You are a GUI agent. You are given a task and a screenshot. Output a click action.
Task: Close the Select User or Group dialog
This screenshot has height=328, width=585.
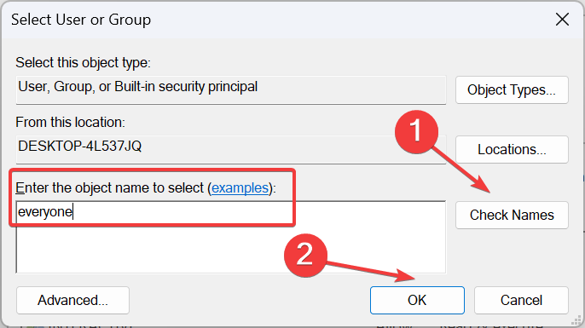(x=562, y=20)
